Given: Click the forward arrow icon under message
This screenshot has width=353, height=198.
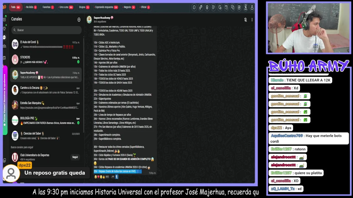Looking at the screenshot, I should tap(113, 177).
